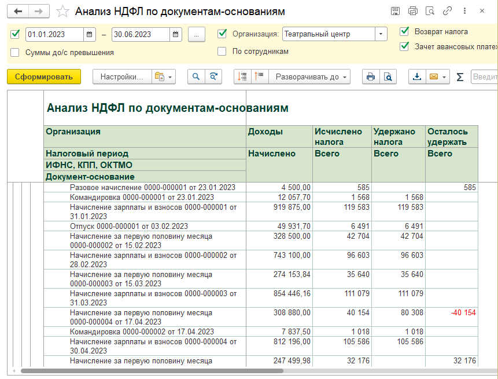Save report to file with download icon

[416, 76]
